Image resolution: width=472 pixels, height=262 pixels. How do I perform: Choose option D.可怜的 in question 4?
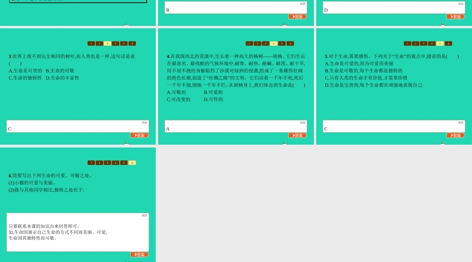click(213, 99)
